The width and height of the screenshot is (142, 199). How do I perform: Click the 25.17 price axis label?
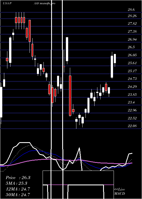[x=132, y=71]
